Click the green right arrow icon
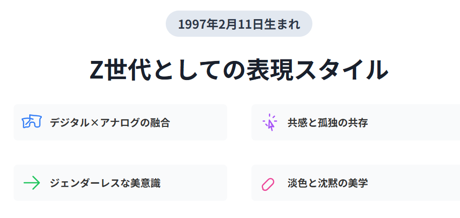The width and height of the screenshot is (460, 218). pyautogui.click(x=31, y=183)
